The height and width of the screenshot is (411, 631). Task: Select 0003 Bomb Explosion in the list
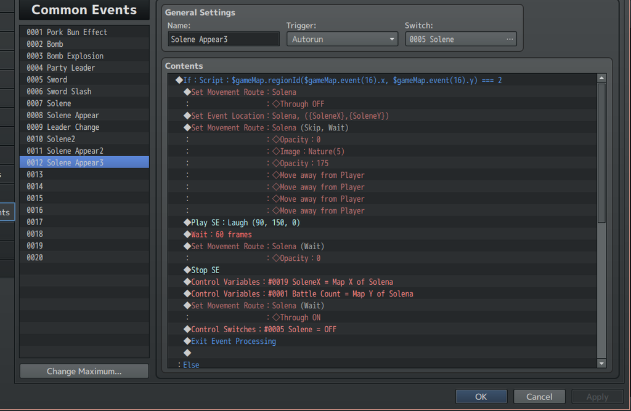[x=75, y=56]
